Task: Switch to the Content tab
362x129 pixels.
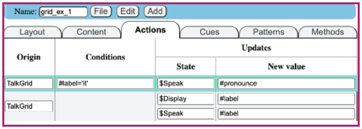Action: pyautogui.click(x=91, y=32)
